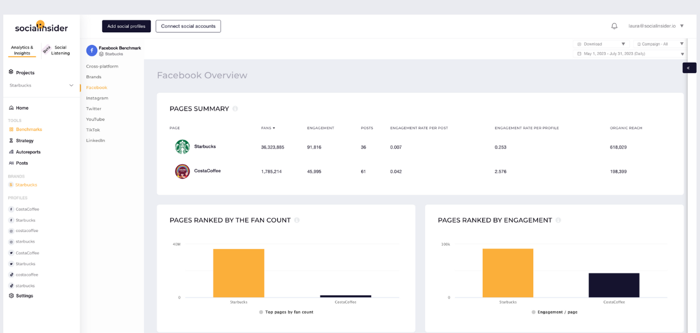Sort table by the Fans column
This screenshot has height=333, width=700.
click(x=268, y=128)
